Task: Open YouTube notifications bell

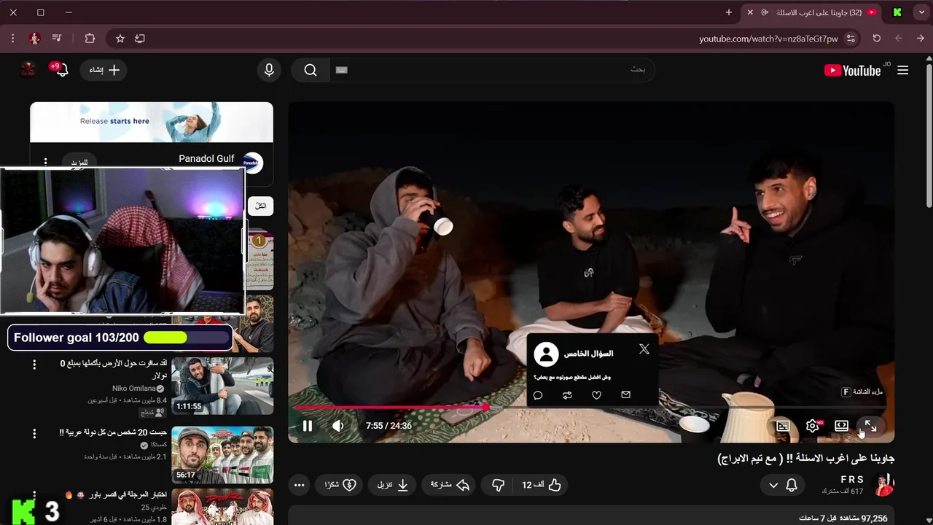Action: (x=60, y=70)
